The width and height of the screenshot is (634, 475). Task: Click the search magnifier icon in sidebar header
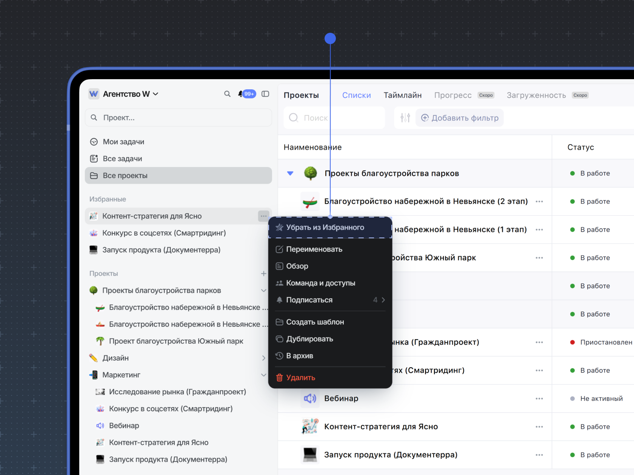pos(227,94)
